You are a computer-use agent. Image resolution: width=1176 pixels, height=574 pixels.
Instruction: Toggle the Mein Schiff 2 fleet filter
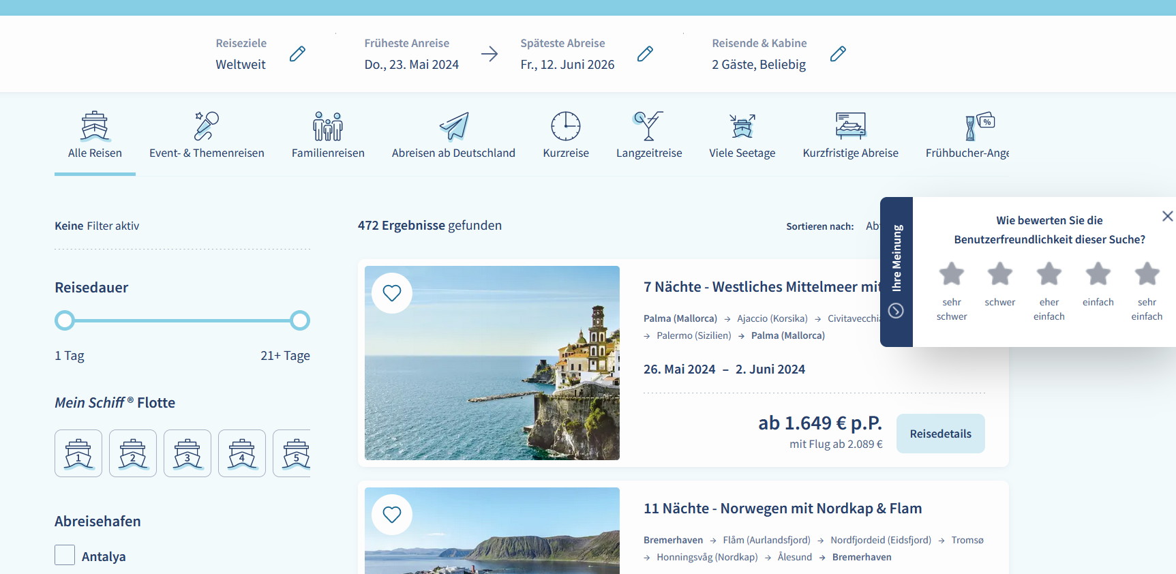click(x=133, y=453)
